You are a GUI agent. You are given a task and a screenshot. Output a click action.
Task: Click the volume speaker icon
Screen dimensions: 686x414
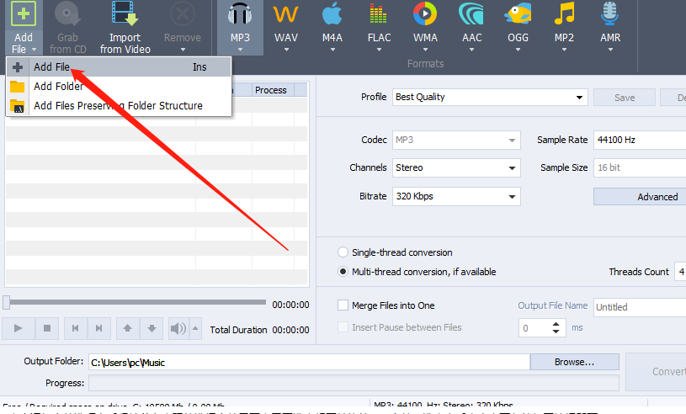178,328
